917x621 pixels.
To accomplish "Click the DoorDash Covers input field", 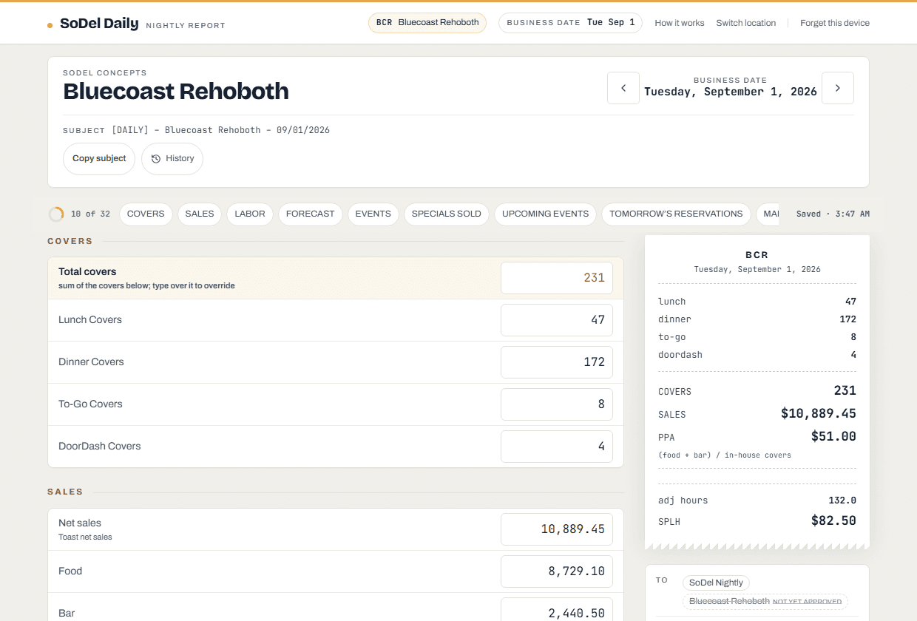I will click(557, 447).
